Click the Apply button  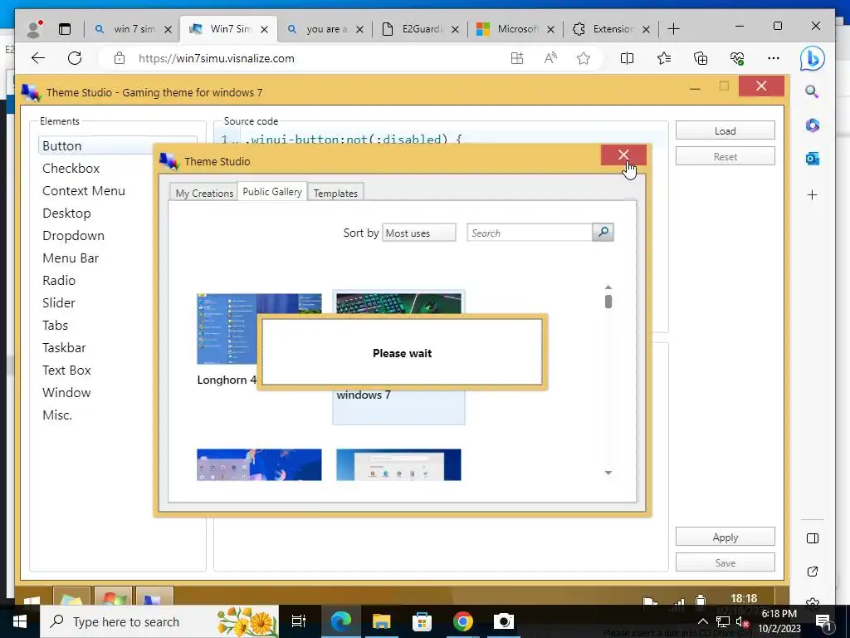pos(725,537)
